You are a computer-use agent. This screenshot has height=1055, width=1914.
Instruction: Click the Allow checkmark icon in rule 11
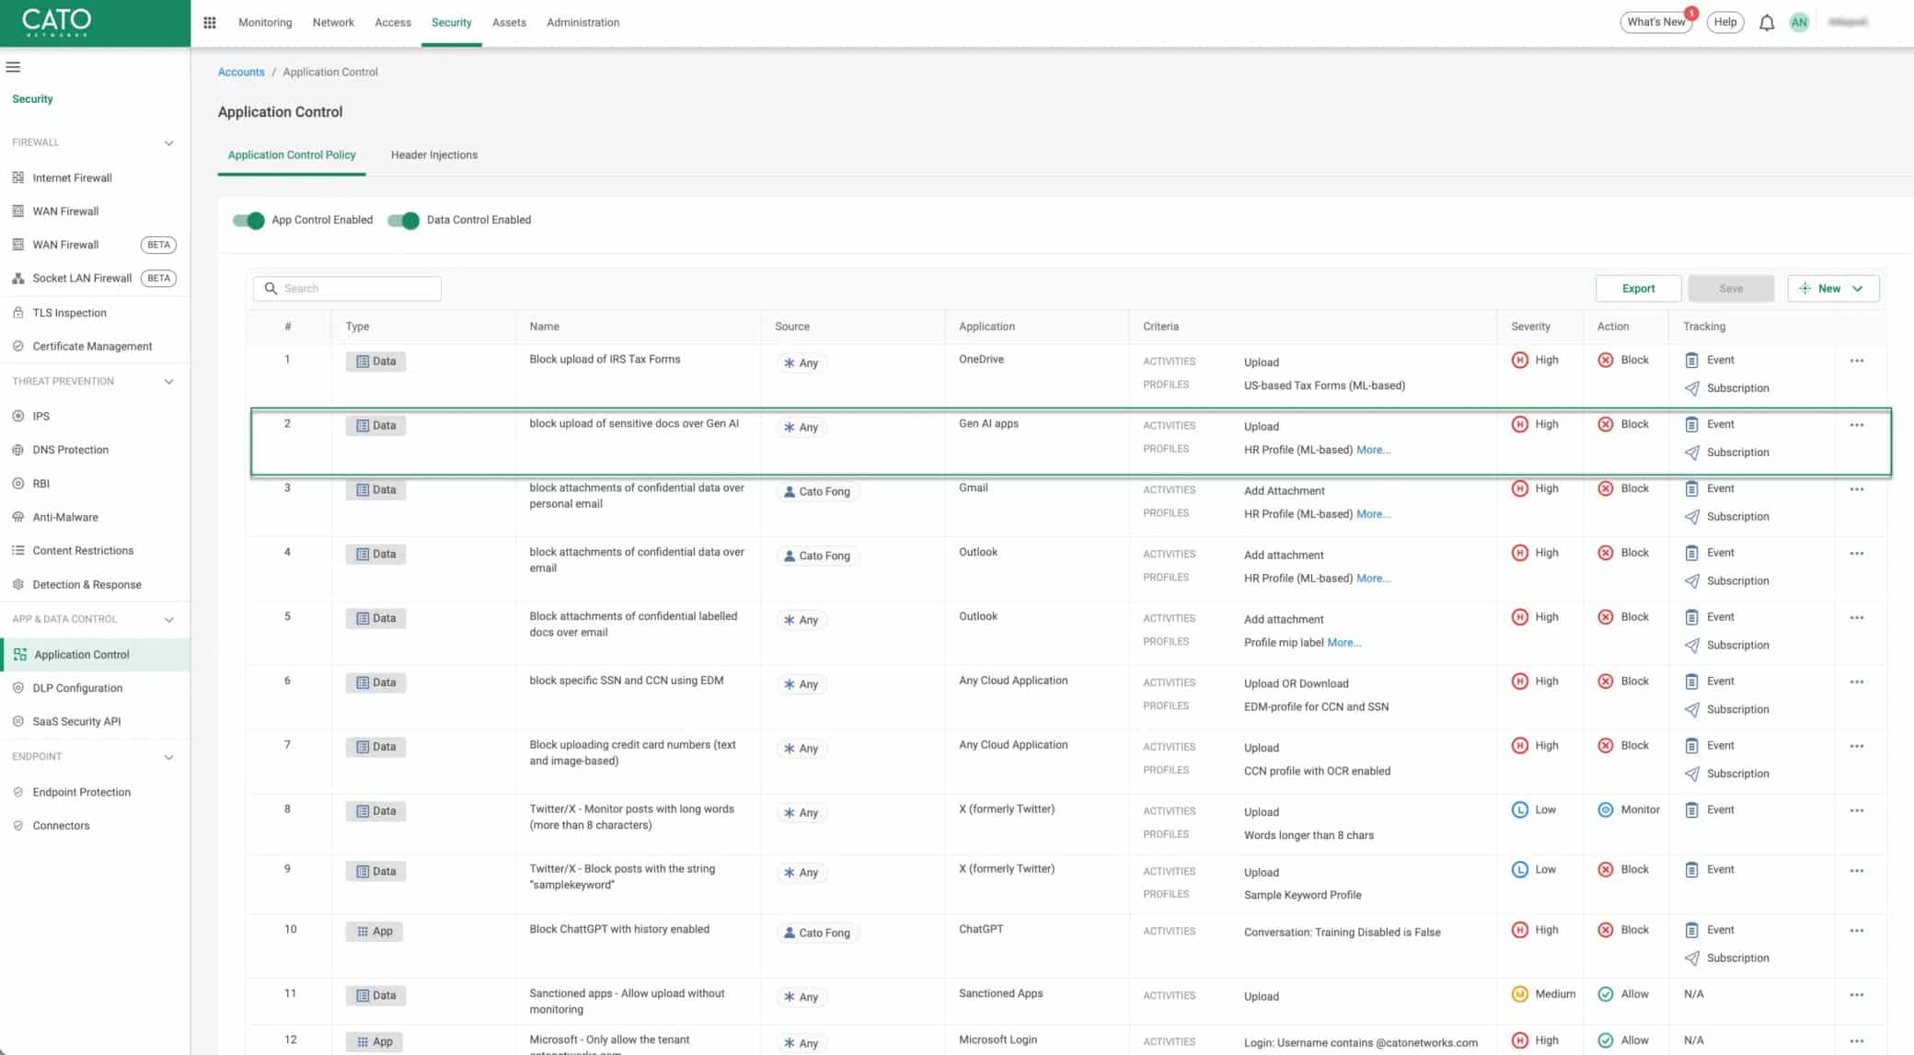click(1606, 994)
